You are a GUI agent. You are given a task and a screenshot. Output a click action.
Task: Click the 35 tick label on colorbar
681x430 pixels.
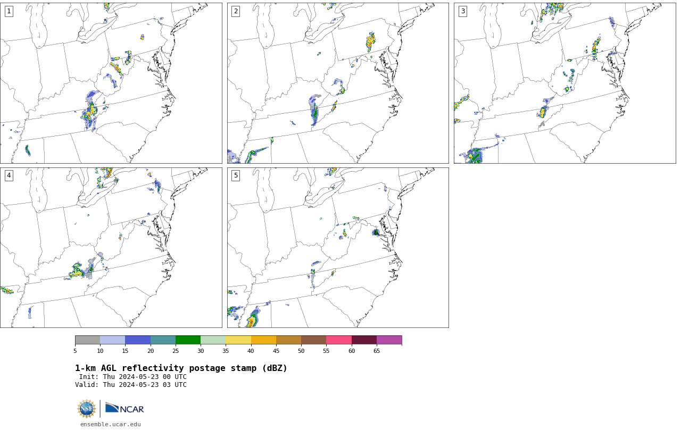[x=226, y=351]
